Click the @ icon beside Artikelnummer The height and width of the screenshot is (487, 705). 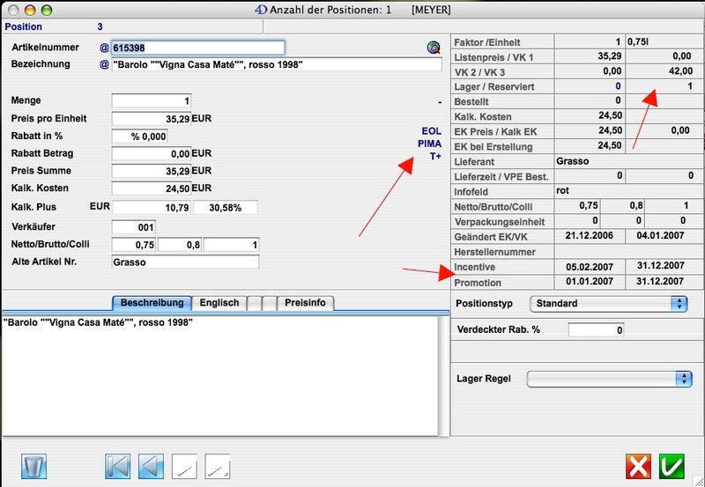coord(104,48)
